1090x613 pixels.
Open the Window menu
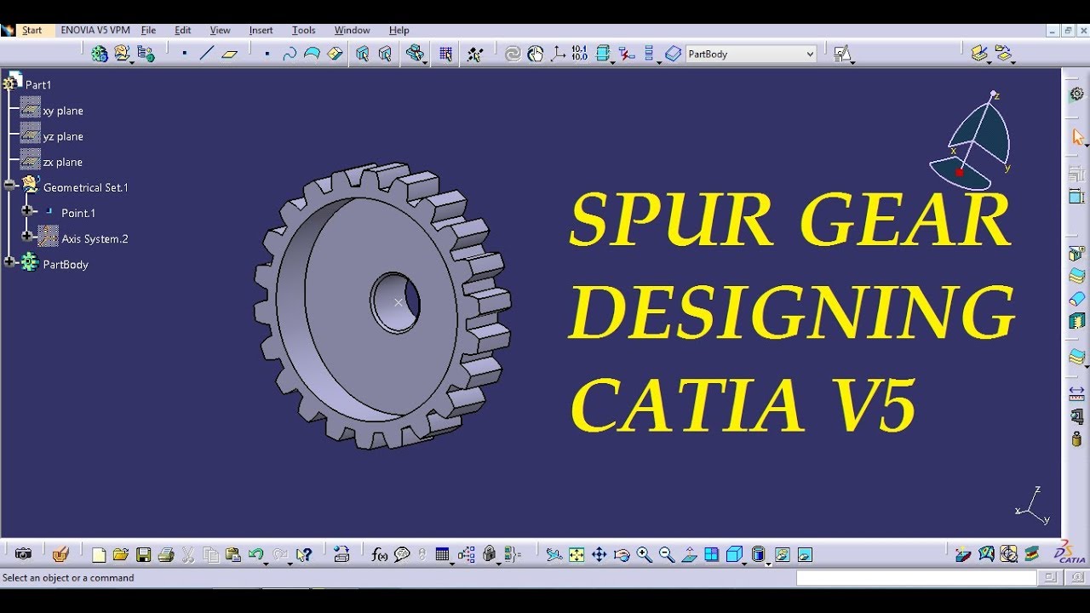pyautogui.click(x=352, y=30)
